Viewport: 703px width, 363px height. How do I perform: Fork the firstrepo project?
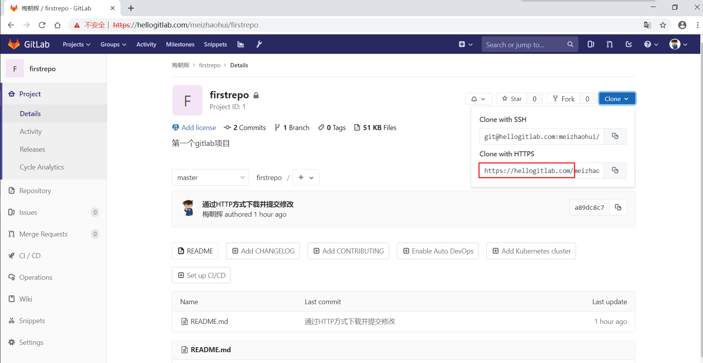pyautogui.click(x=563, y=99)
